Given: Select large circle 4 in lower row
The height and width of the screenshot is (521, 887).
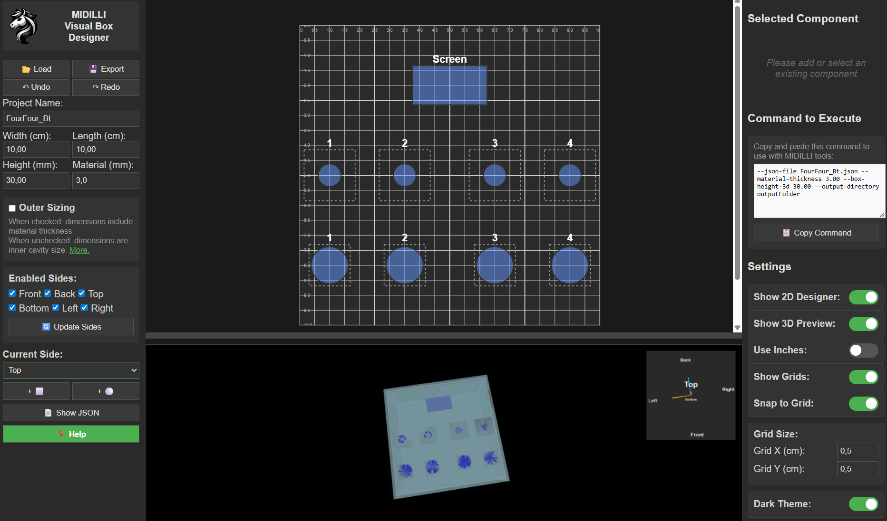Looking at the screenshot, I should click(x=570, y=265).
